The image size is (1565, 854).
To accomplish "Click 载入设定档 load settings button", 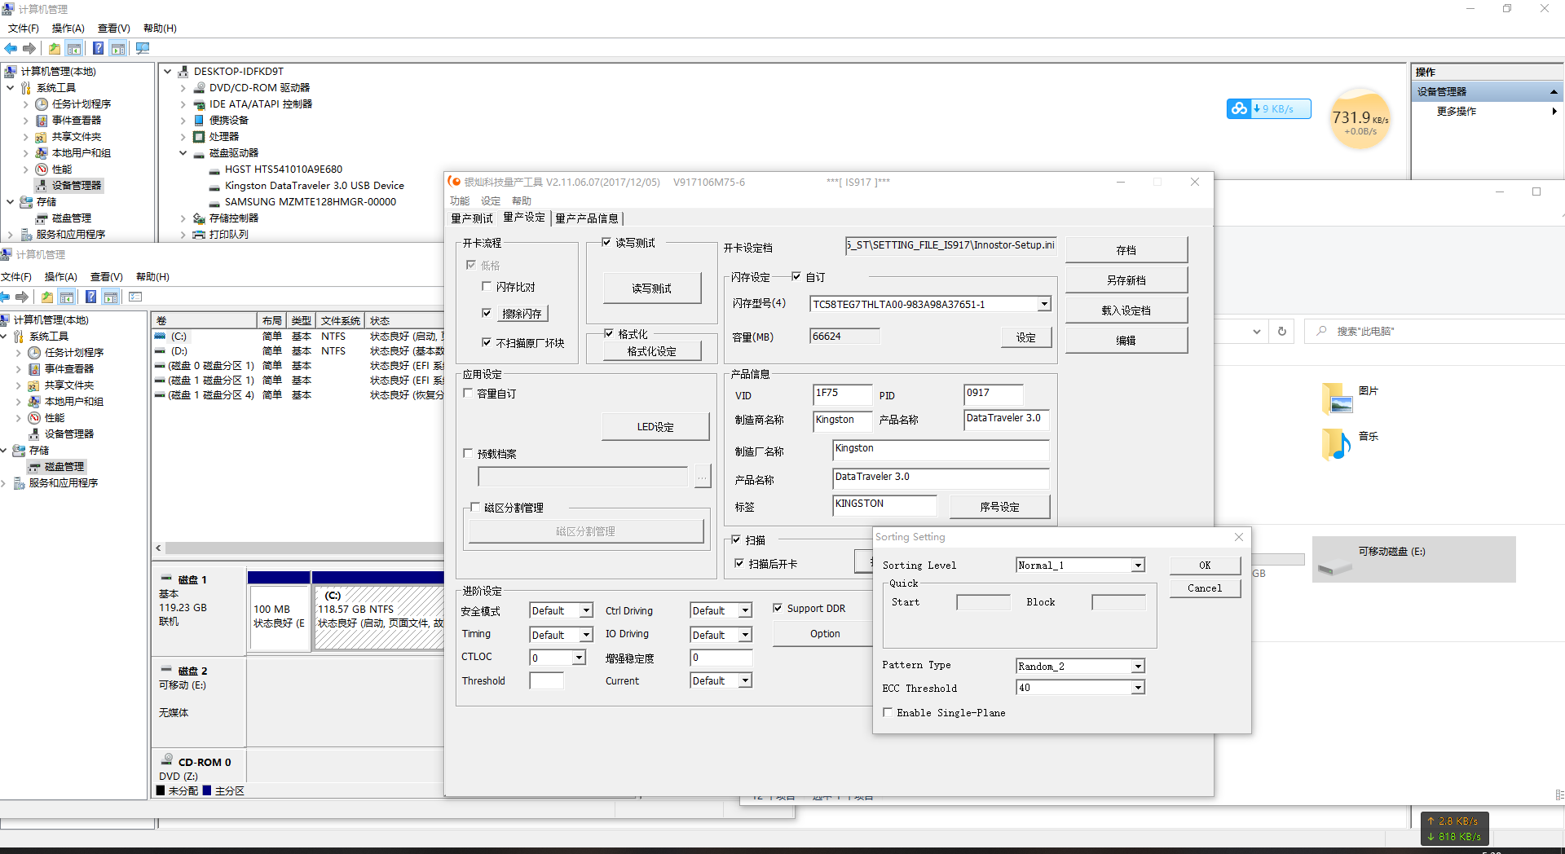I will pyautogui.click(x=1126, y=310).
